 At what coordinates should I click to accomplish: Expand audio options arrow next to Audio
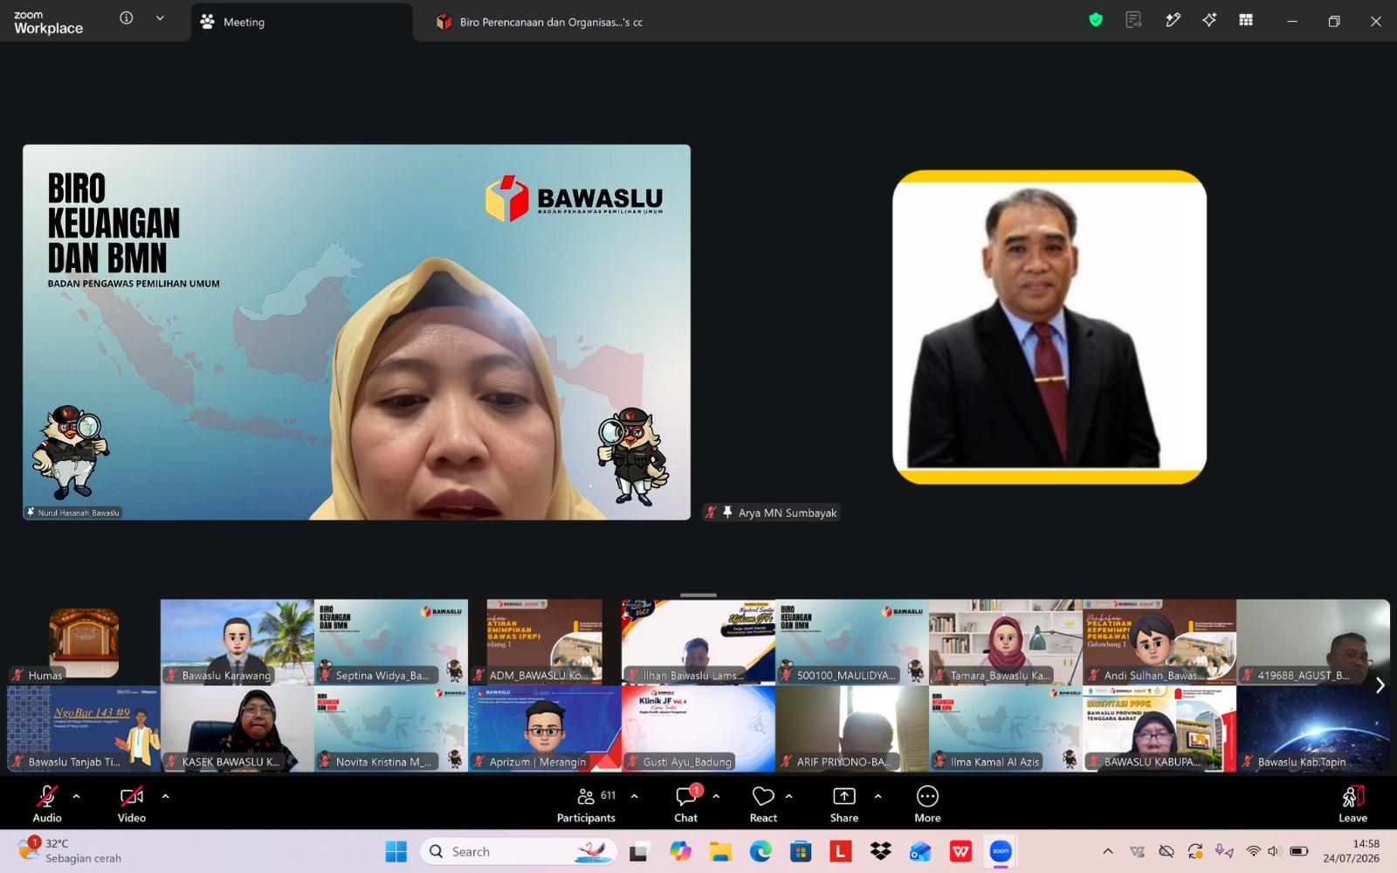(77, 796)
